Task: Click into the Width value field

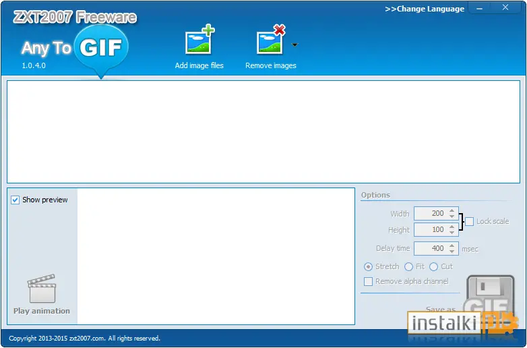Action: 431,214
